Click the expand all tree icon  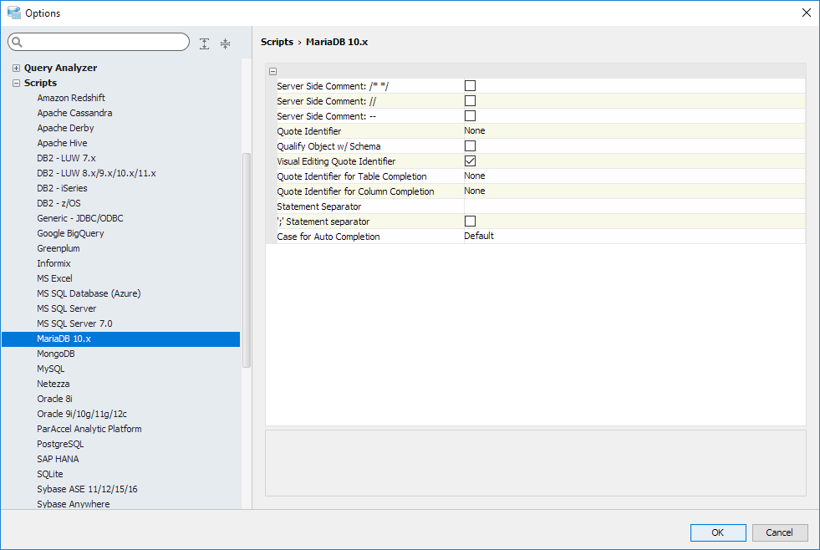pyautogui.click(x=205, y=43)
